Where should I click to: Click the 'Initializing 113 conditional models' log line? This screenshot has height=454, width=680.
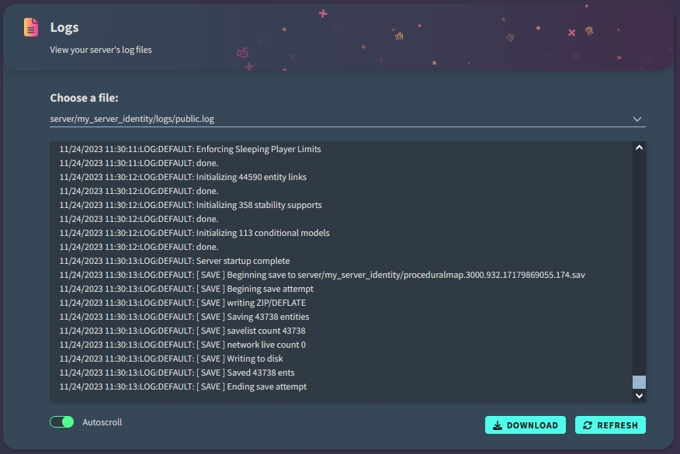pos(195,233)
